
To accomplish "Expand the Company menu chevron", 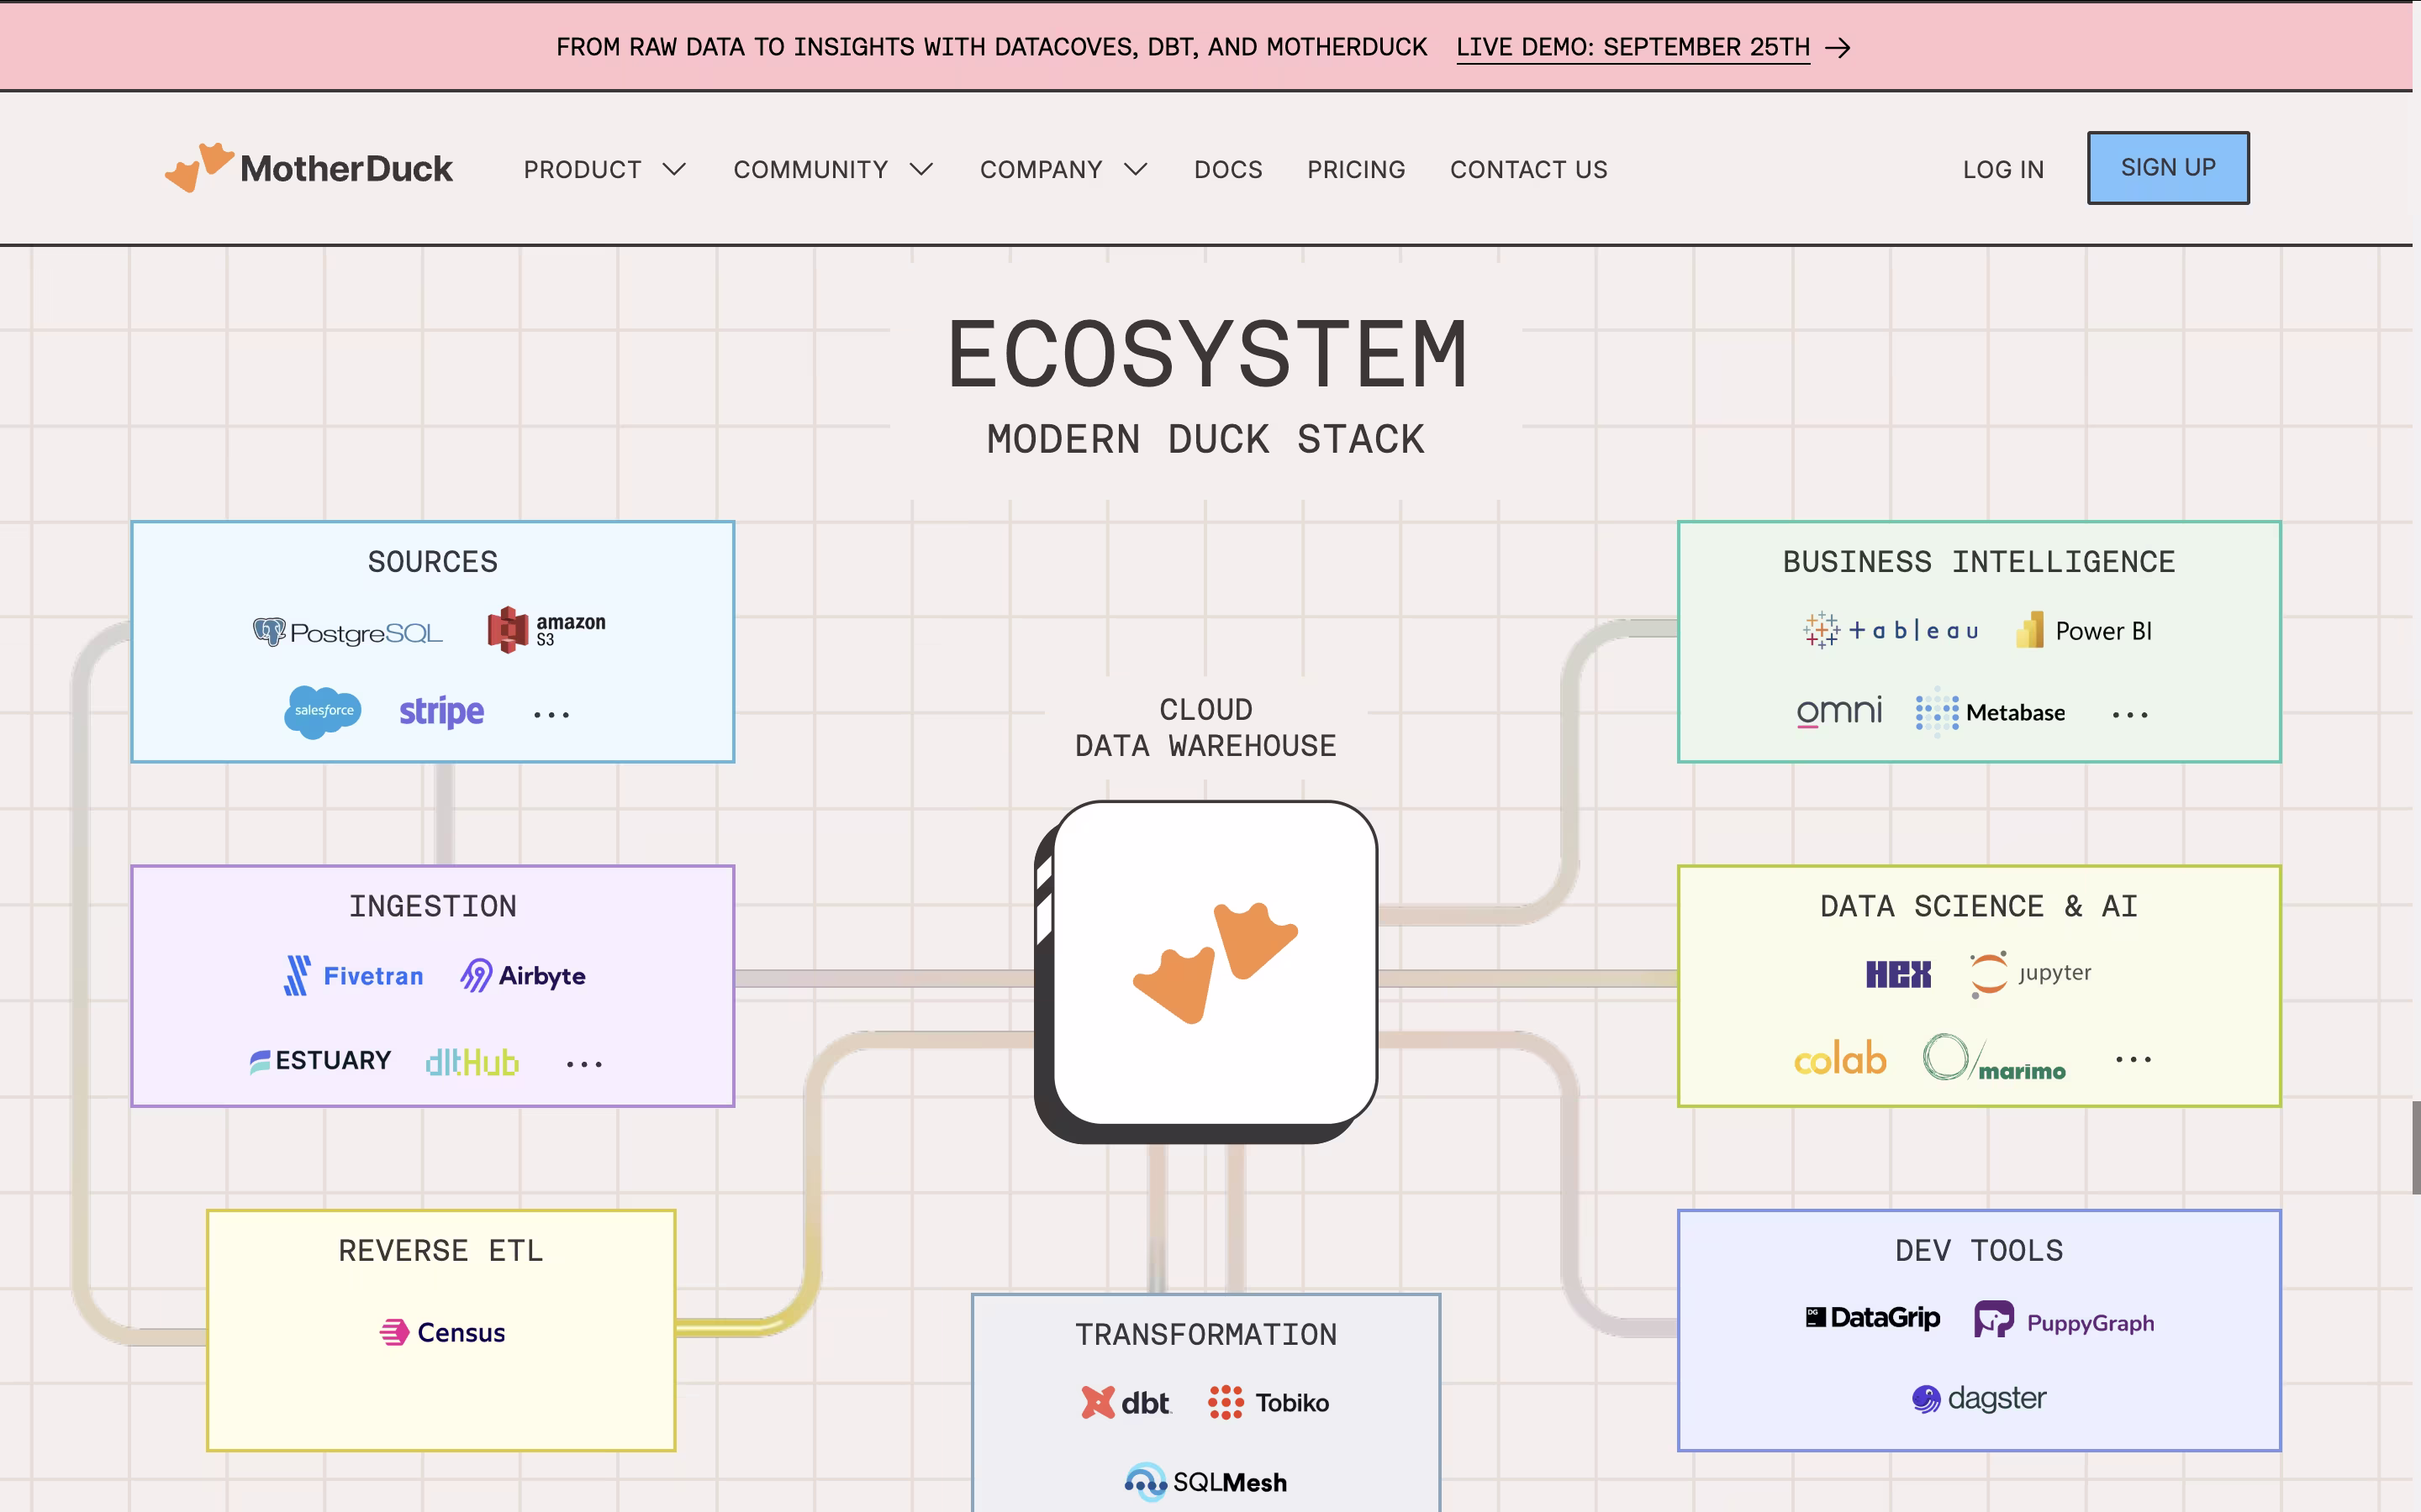I will [x=1136, y=169].
